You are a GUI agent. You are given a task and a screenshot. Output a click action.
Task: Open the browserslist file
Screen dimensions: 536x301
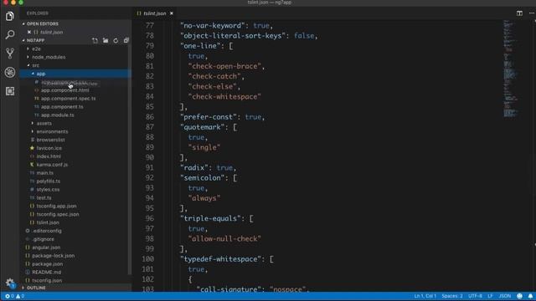[50, 140]
